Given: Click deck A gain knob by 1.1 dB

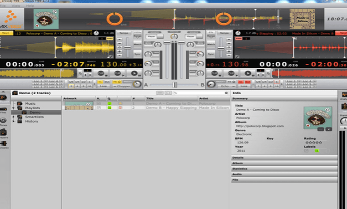Looking at the screenshot, I should point(96,33).
